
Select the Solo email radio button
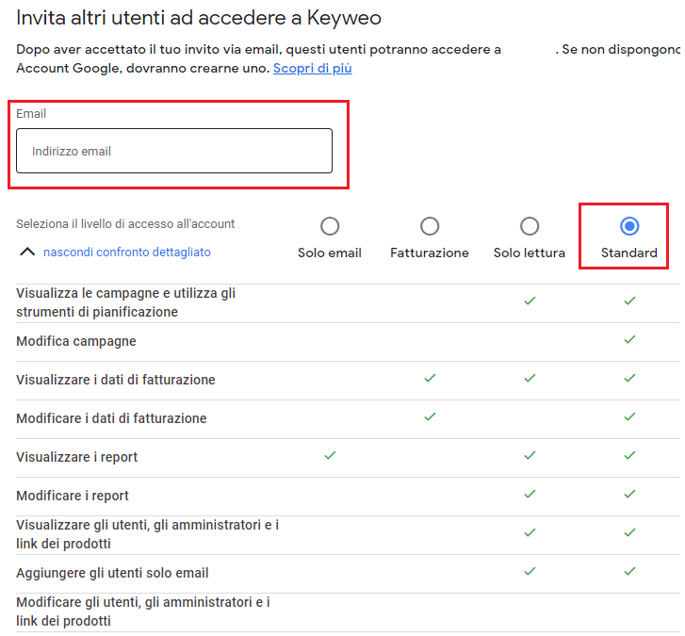tap(330, 226)
